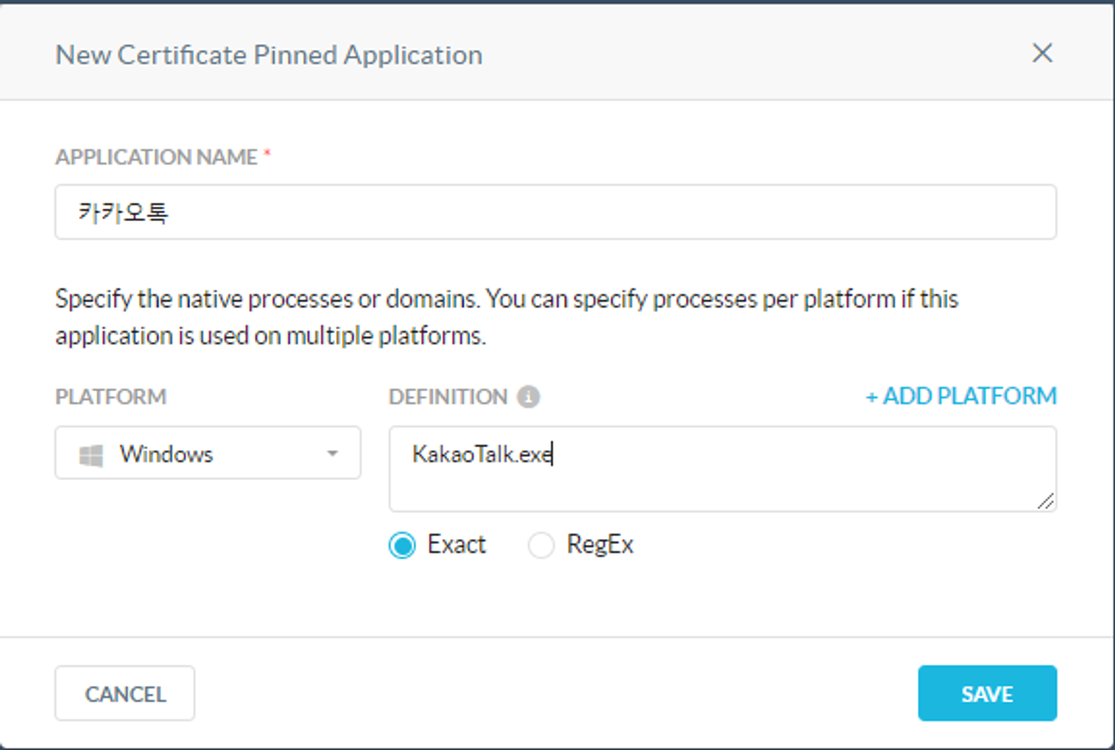
Task: Focus the Application Name input field
Action: (555, 212)
